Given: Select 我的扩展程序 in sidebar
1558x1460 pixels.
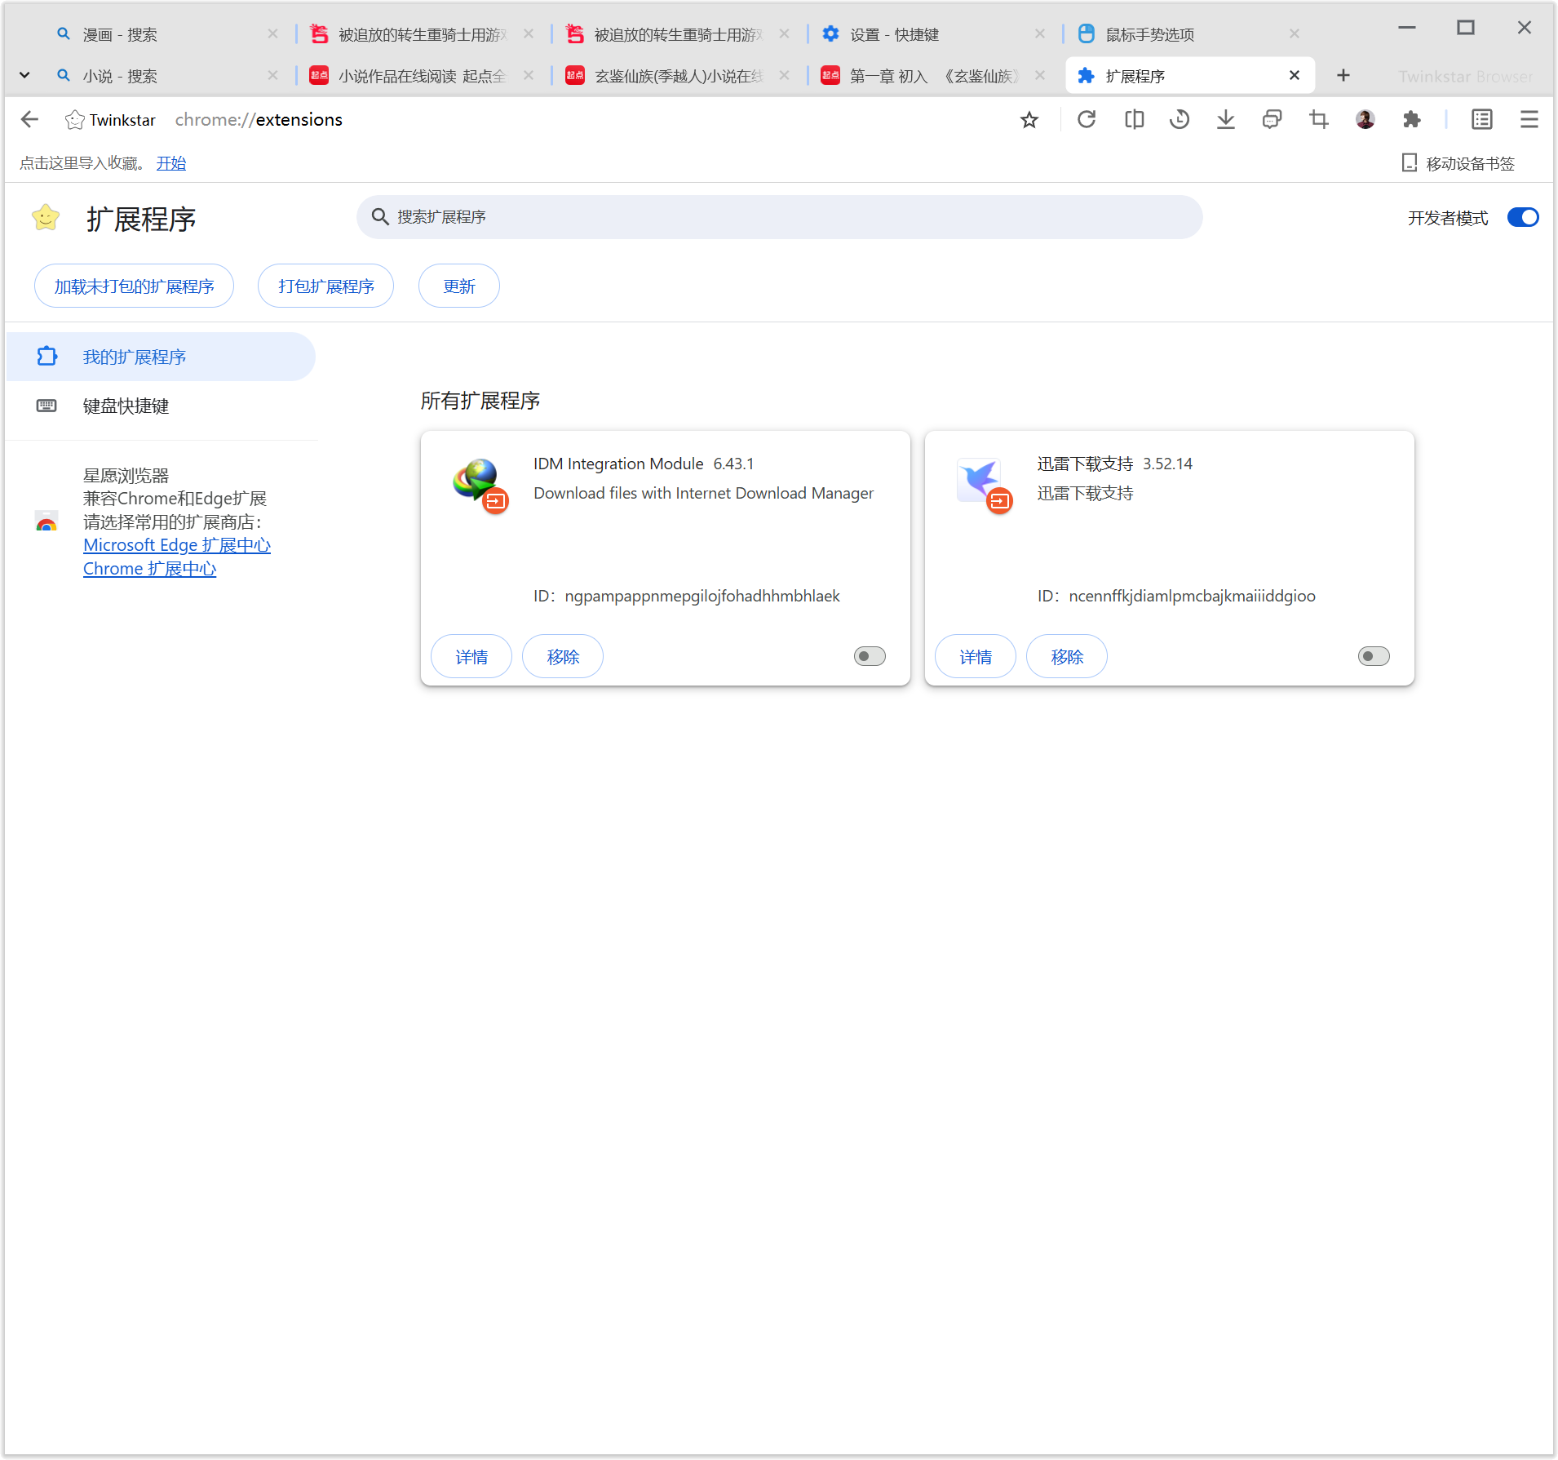Looking at the screenshot, I should click(x=161, y=357).
